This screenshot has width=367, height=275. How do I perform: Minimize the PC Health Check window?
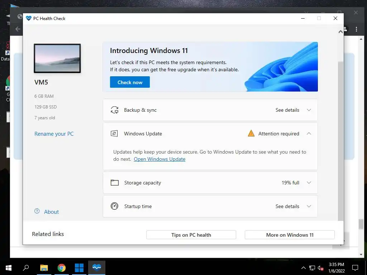coord(303,19)
